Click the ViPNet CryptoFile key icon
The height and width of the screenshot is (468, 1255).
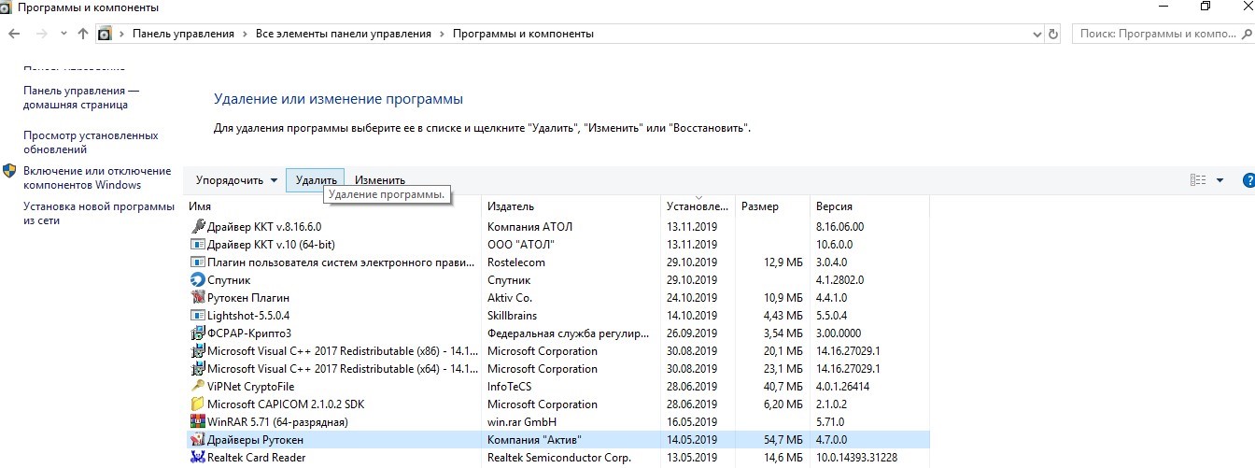[197, 387]
